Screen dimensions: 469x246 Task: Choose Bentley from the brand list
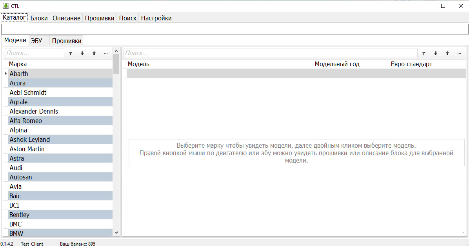20,215
